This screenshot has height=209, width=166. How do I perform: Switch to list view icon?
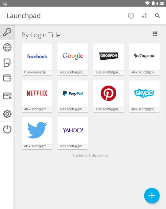[155, 34]
